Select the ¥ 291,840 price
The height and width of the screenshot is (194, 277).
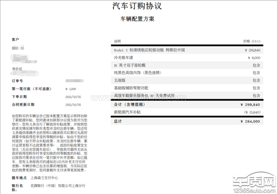click(x=253, y=50)
